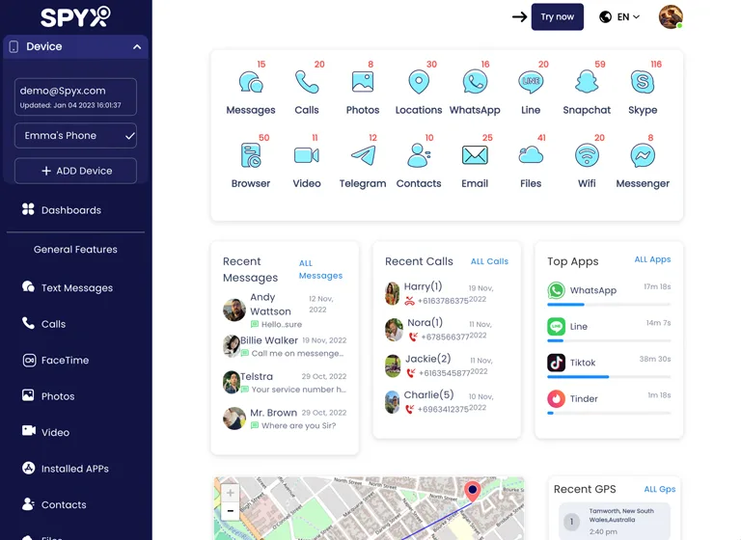Open Video in the sidebar menu

[45, 432]
